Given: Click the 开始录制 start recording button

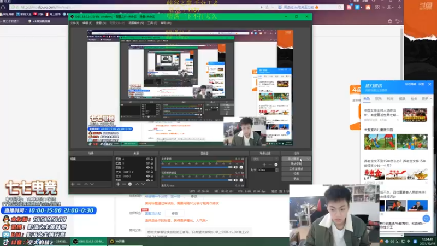Looking at the screenshot, I should pyautogui.click(x=296, y=163).
